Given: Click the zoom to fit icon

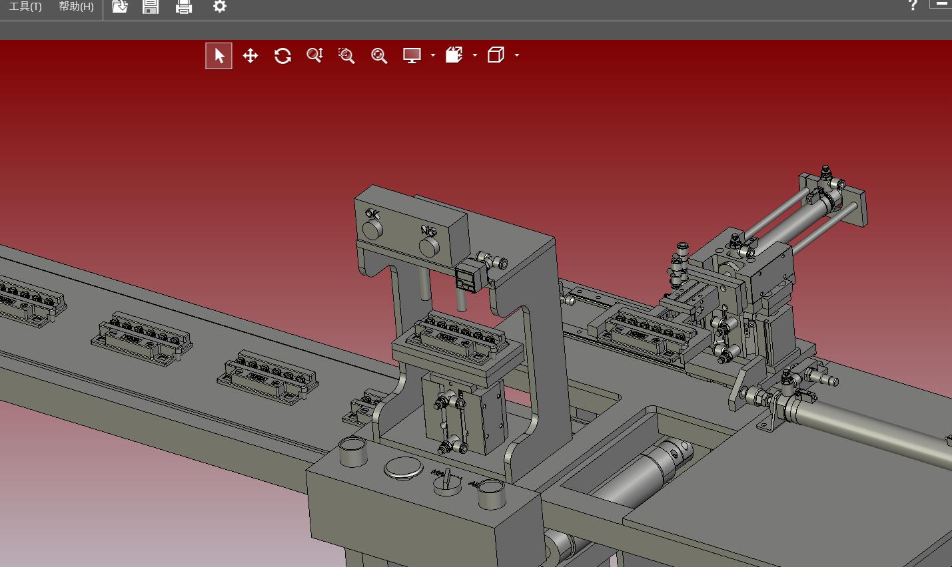Looking at the screenshot, I should pyautogui.click(x=379, y=55).
